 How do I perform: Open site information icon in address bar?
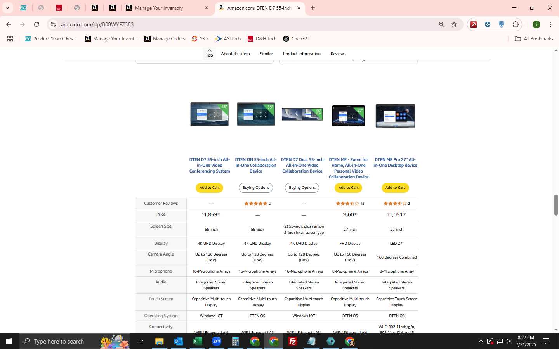[53, 24]
